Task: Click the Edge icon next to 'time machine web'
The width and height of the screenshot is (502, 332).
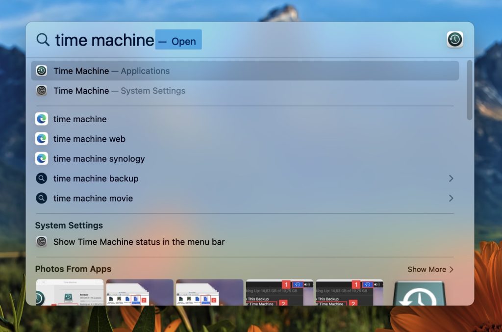Action: tap(41, 139)
